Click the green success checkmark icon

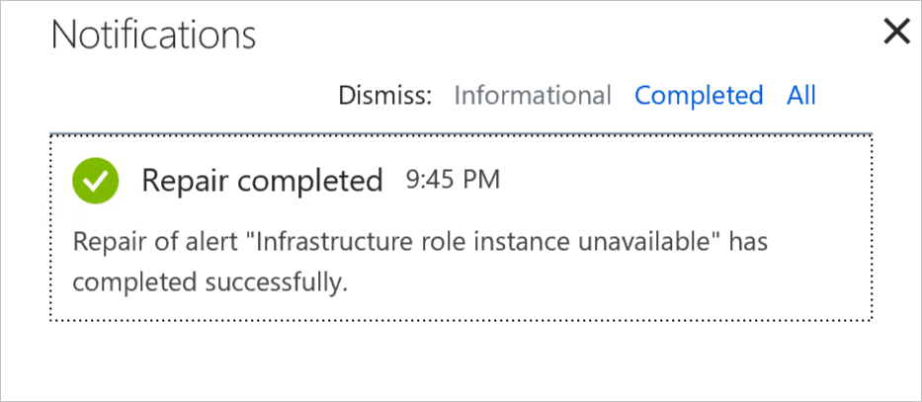point(95,181)
